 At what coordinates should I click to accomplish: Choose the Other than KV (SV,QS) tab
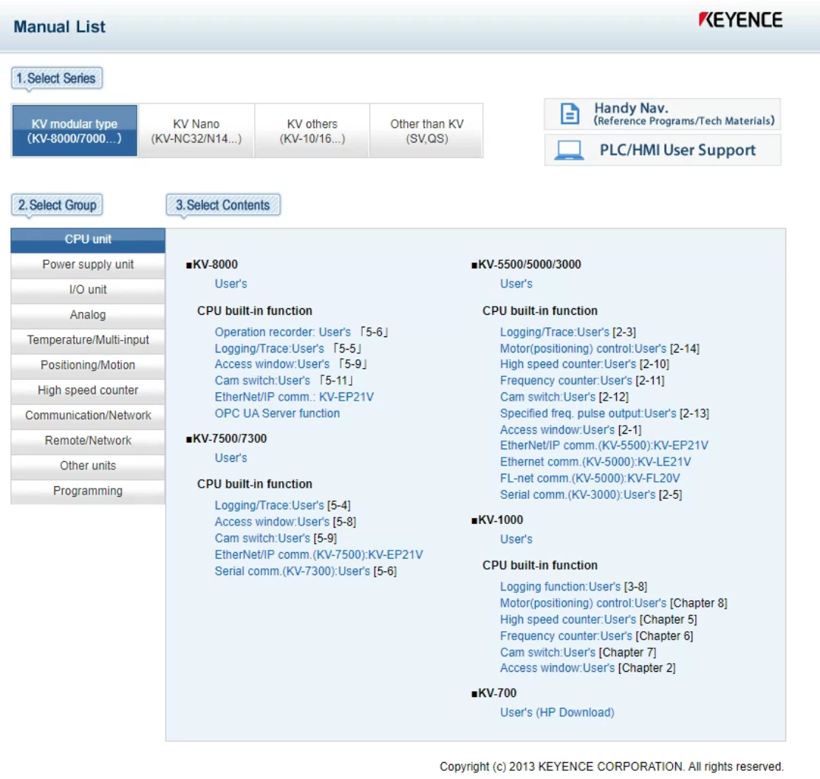click(427, 131)
